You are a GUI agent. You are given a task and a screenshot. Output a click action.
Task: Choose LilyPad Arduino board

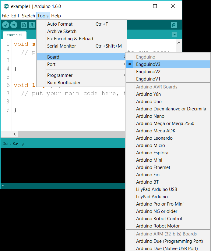168,197
